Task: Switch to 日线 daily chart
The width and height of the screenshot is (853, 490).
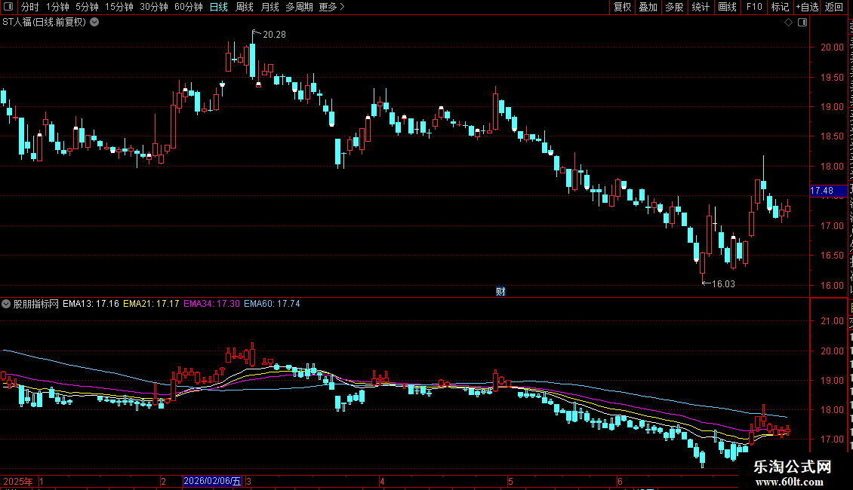Action: tap(219, 7)
